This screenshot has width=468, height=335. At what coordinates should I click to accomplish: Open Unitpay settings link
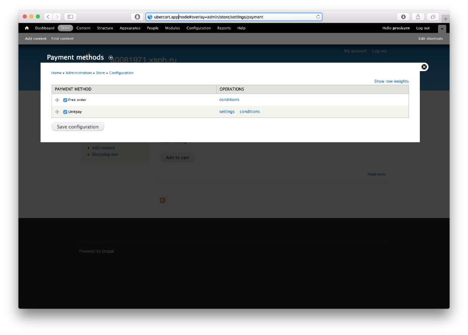click(x=227, y=112)
